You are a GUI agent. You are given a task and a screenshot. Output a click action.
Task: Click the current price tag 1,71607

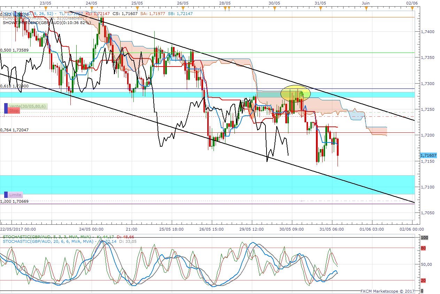[x=428, y=155]
